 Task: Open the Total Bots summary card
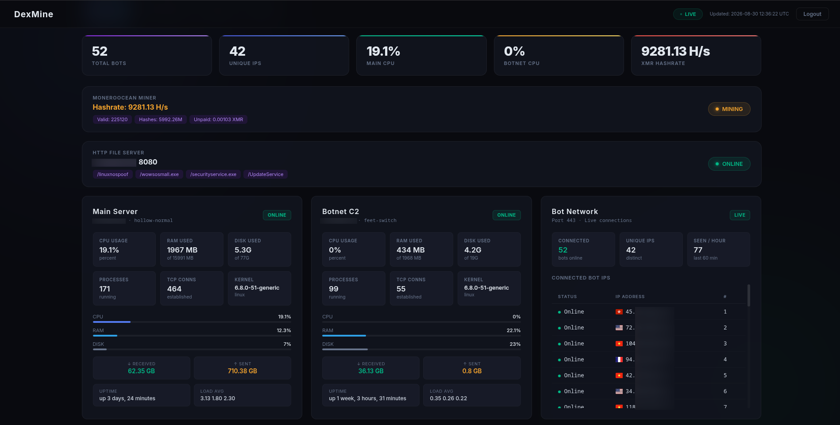point(147,55)
